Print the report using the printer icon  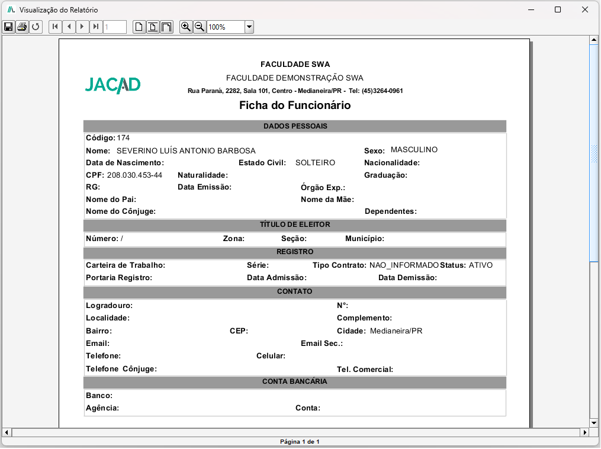pos(23,27)
